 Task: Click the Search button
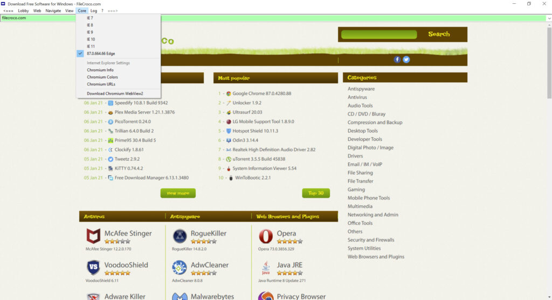439,34
